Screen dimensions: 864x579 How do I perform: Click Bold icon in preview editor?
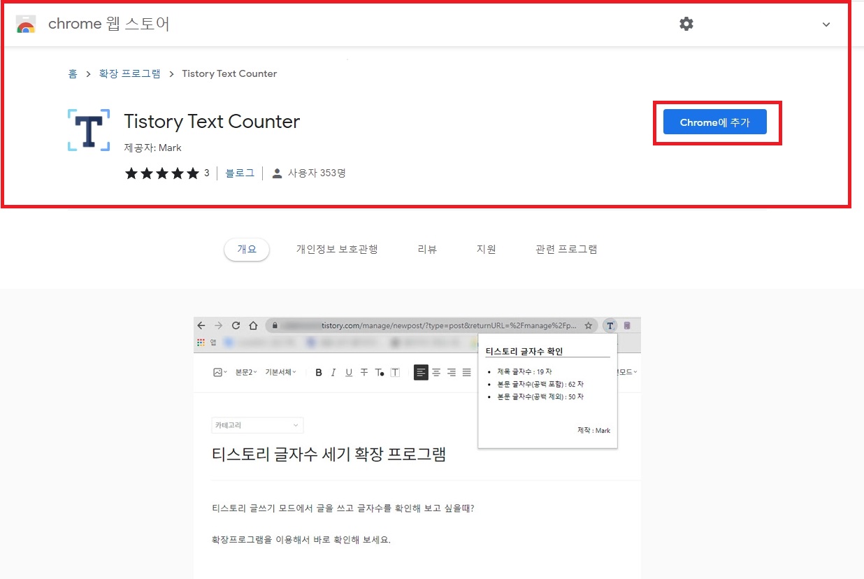[319, 373]
